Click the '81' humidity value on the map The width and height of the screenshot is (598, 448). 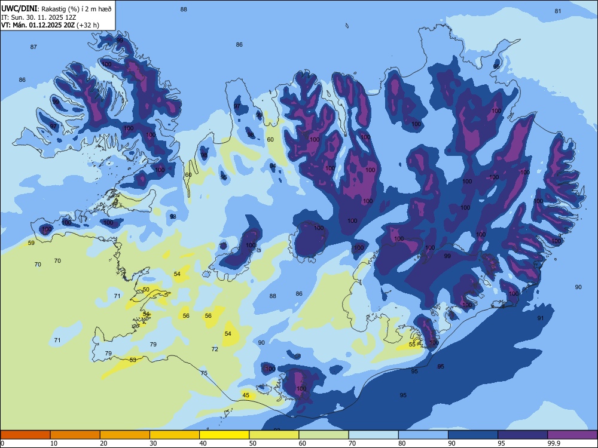[x=558, y=11]
